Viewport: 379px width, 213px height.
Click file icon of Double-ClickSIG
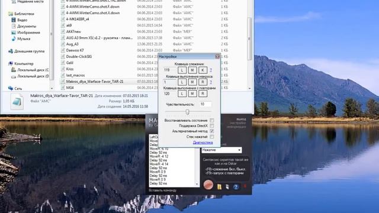[63, 57]
